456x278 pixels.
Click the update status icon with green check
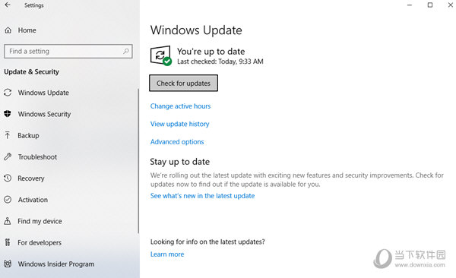point(160,55)
